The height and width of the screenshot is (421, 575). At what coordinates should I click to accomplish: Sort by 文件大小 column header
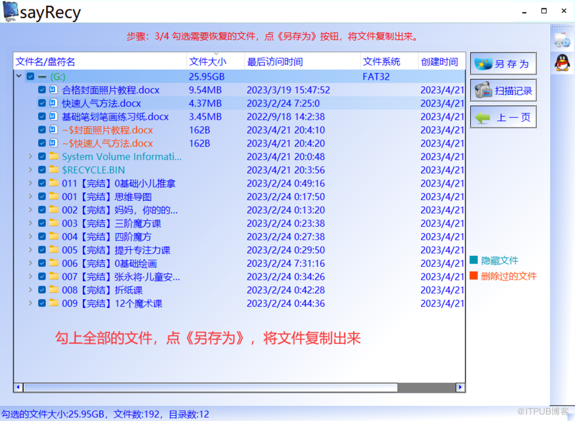click(x=215, y=62)
